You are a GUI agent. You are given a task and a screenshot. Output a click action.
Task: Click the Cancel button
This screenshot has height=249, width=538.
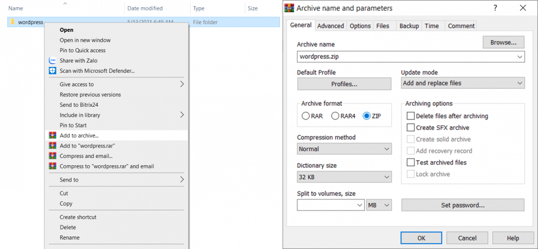(x=467, y=238)
